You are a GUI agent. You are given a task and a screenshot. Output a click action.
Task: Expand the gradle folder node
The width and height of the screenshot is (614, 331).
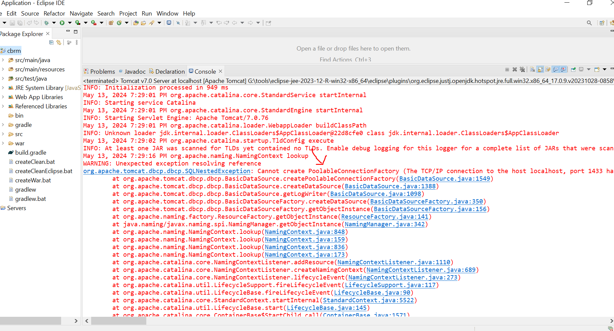click(3, 125)
